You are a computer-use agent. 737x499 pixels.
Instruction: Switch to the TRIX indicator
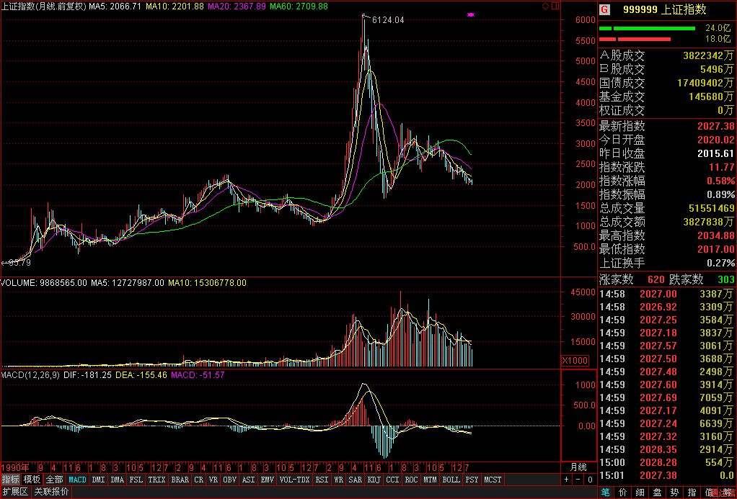(x=157, y=480)
